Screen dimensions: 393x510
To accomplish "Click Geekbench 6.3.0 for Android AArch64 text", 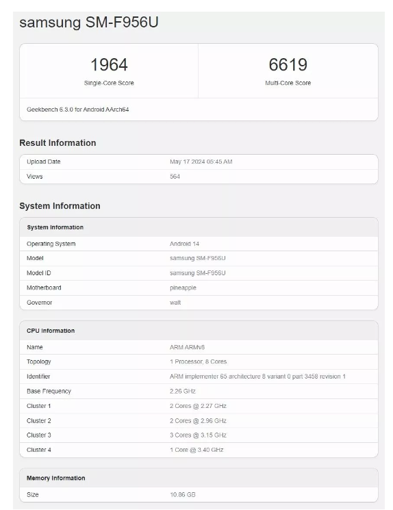I will [x=78, y=110].
